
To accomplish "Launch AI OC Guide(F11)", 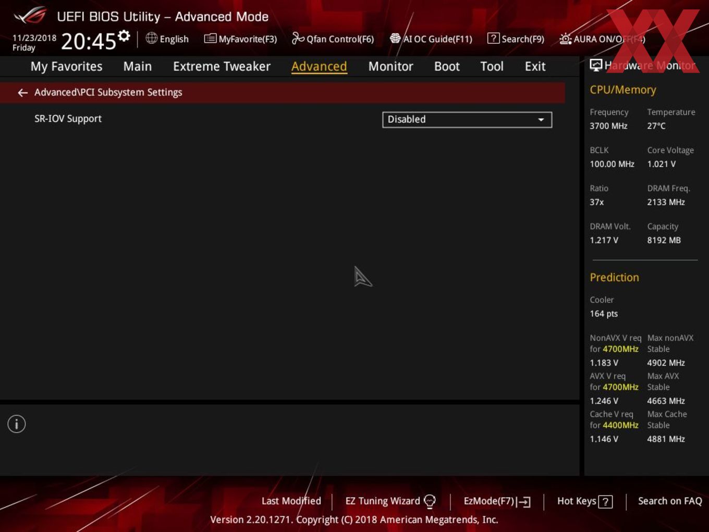I will [x=431, y=39].
